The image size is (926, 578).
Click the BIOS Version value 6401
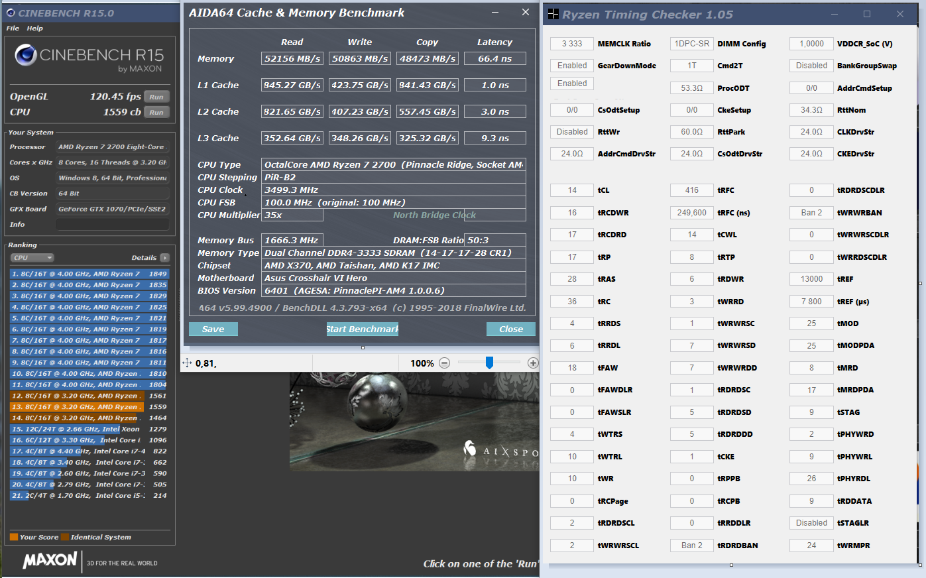point(394,291)
